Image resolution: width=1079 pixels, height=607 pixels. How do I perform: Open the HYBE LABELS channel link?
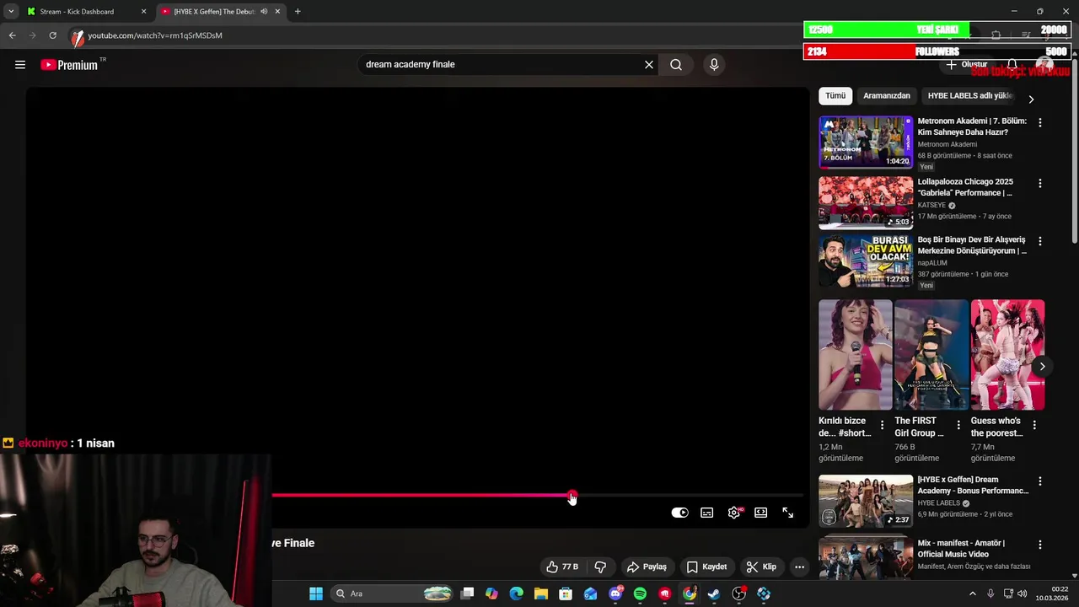click(x=939, y=503)
